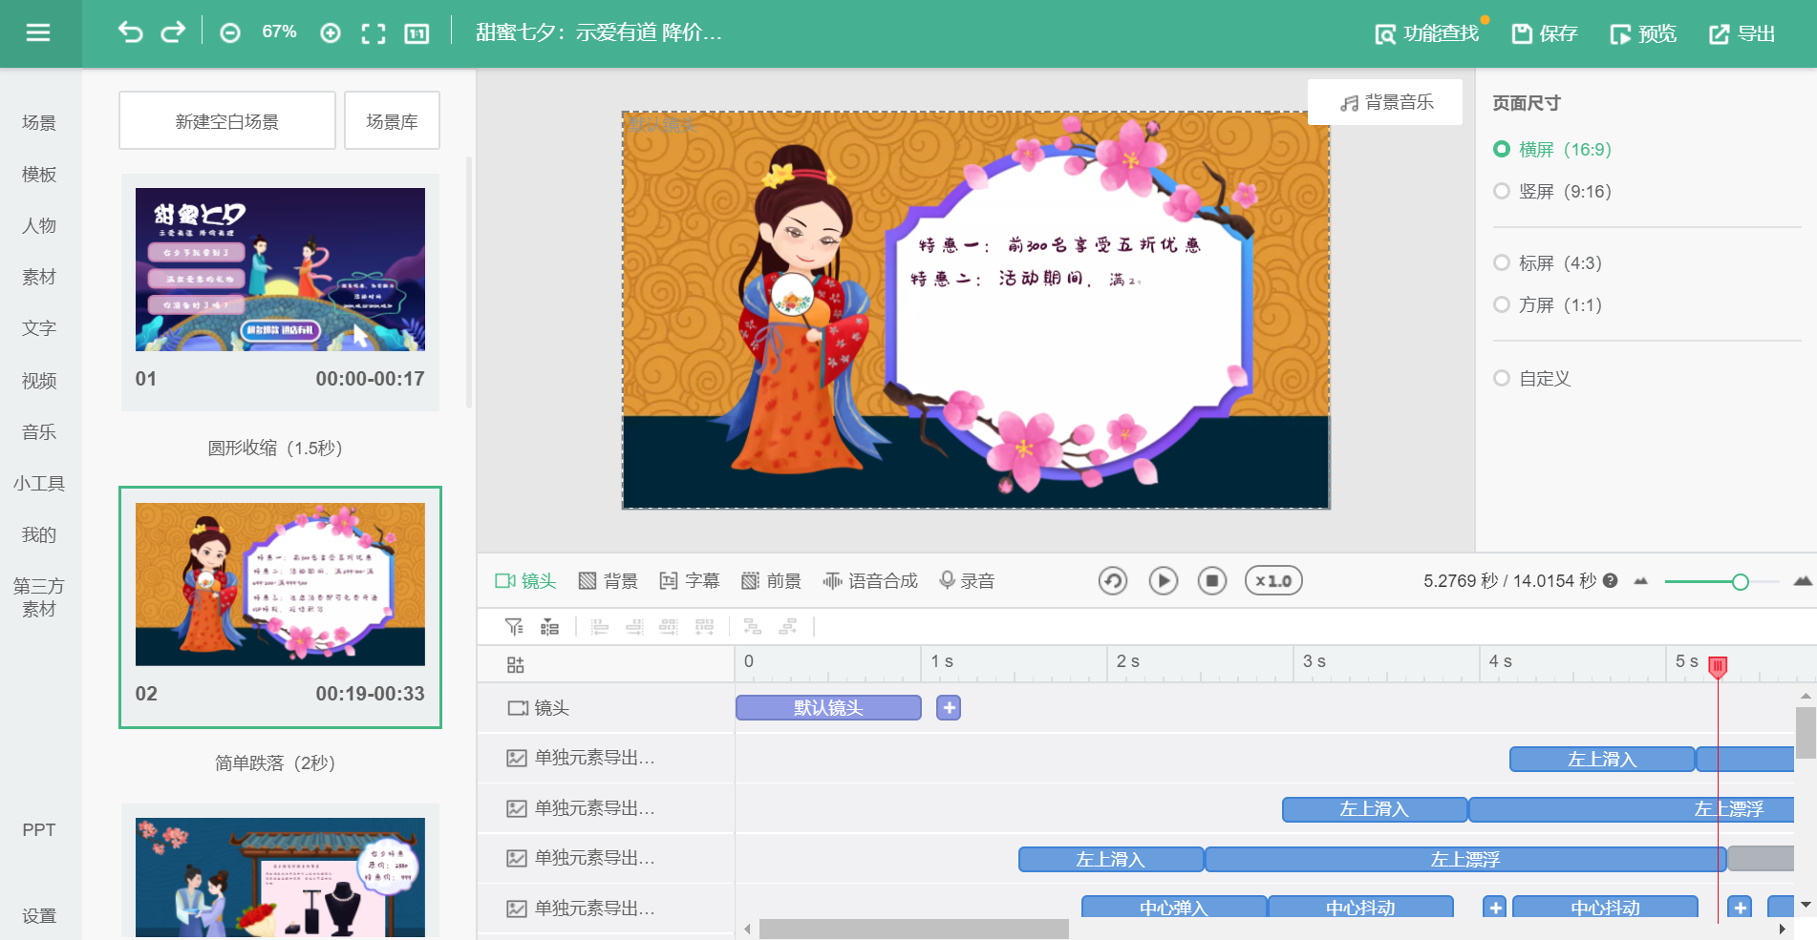Open the hamburger main menu
Viewport: 1817px width, 940px height.
click(x=38, y=33)
